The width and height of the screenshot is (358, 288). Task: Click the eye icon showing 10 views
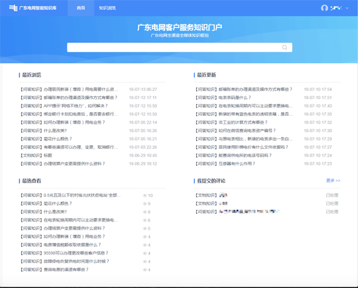tap(145, 195)
